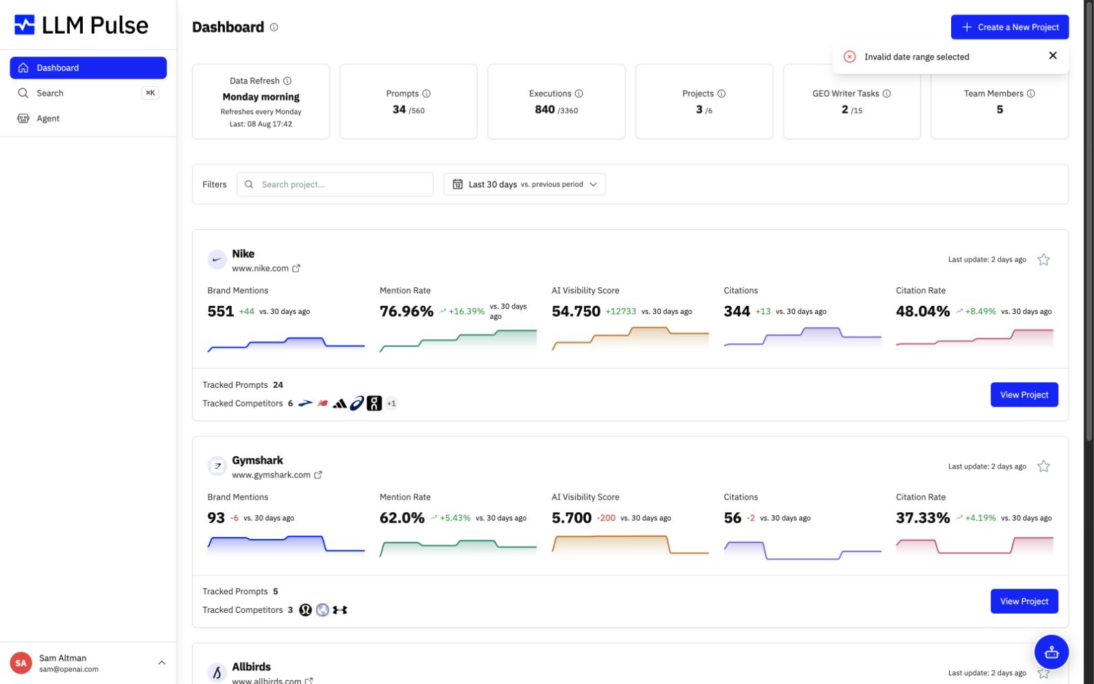Viewport: 1094px width, 684px height.
Task: Click Gymshark 5.700 AI Visibility value
Action: (x=572, y=518)
